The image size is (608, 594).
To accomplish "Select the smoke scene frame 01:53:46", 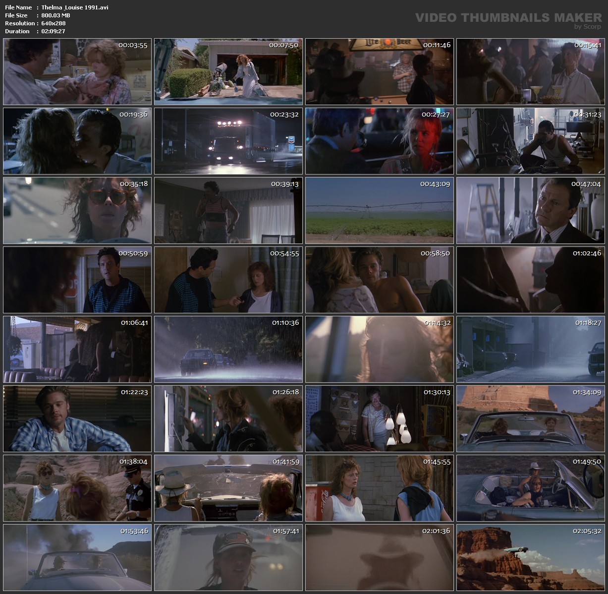I will [x=77, y=557].
